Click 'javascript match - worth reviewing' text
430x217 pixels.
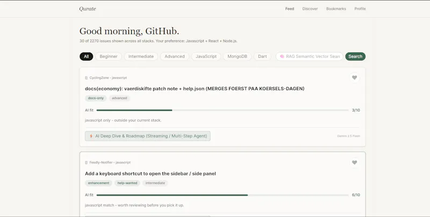click(x=134, y=205)
